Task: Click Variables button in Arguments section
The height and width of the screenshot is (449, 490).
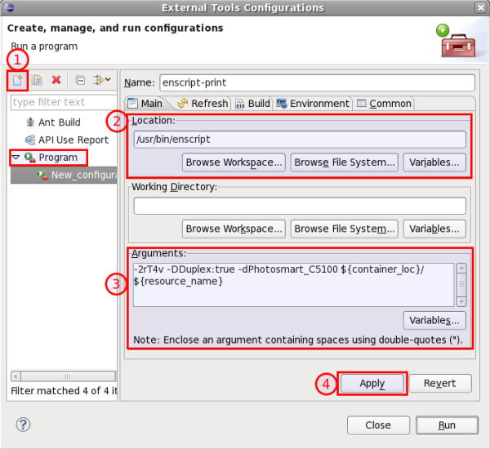Action: coord(434,320)
